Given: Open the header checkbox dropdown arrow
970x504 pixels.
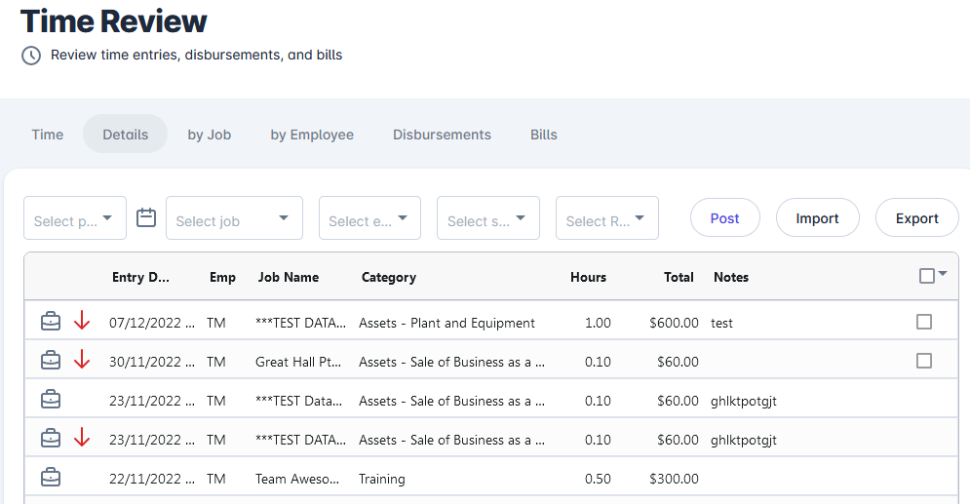Looking at the screenshot, I should [943, 275].
